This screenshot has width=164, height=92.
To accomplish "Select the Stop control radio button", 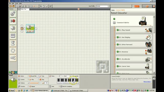I will (x=38, y=79).
